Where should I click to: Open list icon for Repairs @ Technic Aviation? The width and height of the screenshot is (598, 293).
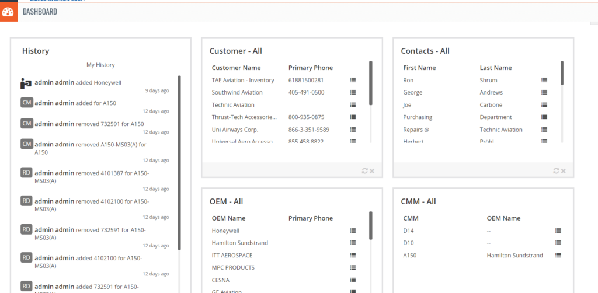(544, 130)
